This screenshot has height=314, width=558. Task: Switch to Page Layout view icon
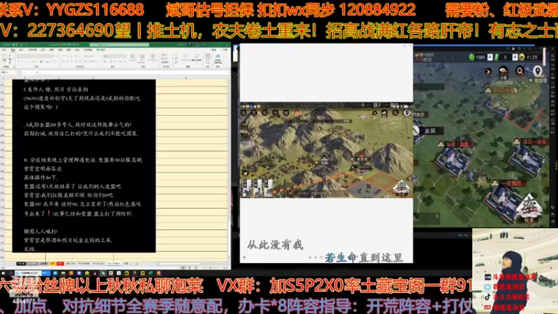pyautogui.click(x=189, y=268)
